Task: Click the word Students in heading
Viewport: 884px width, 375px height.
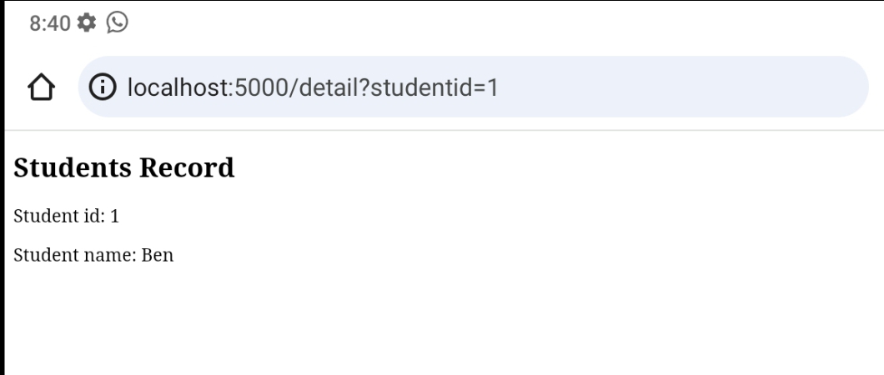Action: click(73, 167)
